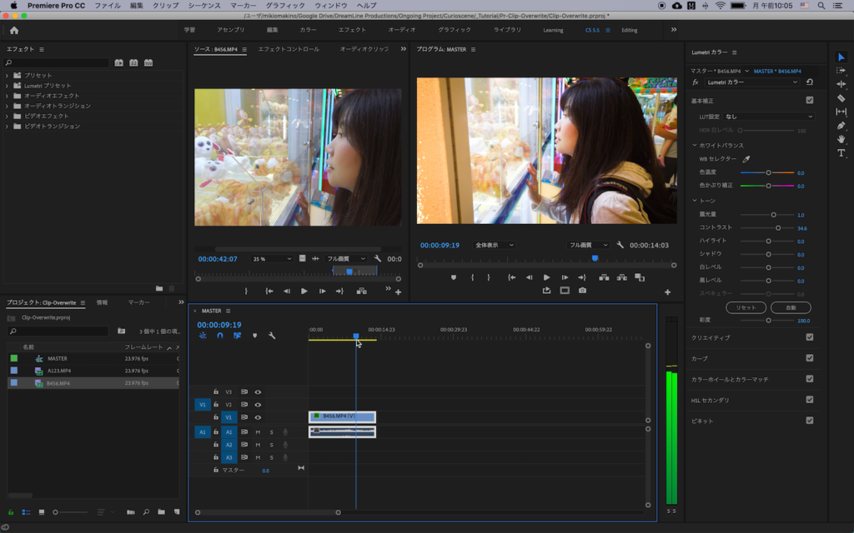Select the Type tool
854x533 pixels.
(841, 153)
